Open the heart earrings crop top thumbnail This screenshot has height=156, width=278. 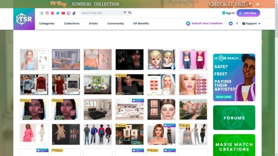[x=98, y=60]
